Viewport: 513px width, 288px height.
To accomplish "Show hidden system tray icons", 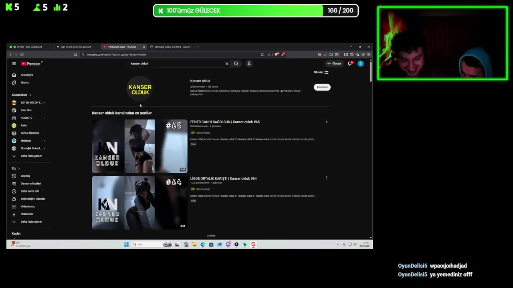I will (338, 244).
